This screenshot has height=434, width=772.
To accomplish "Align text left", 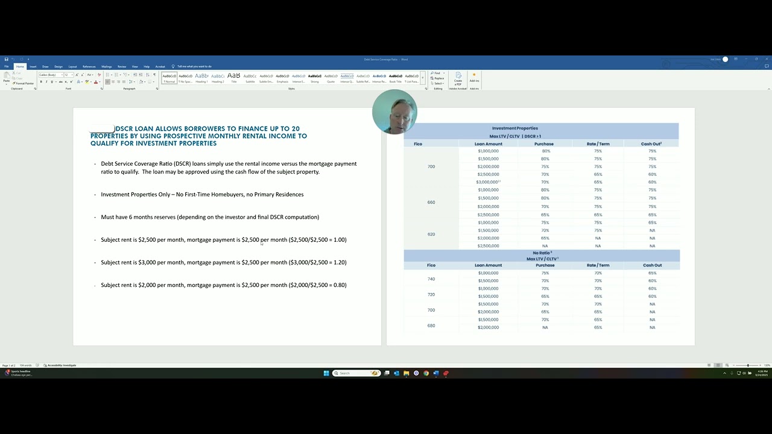I will pyautogui.click(x=107, y=81).
